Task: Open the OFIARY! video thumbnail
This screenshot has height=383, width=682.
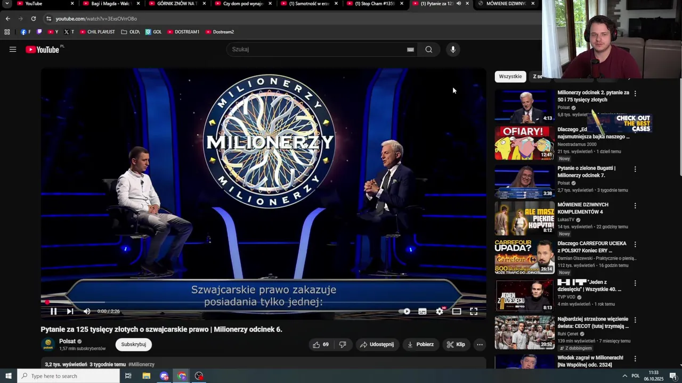Action: [524, 143]
